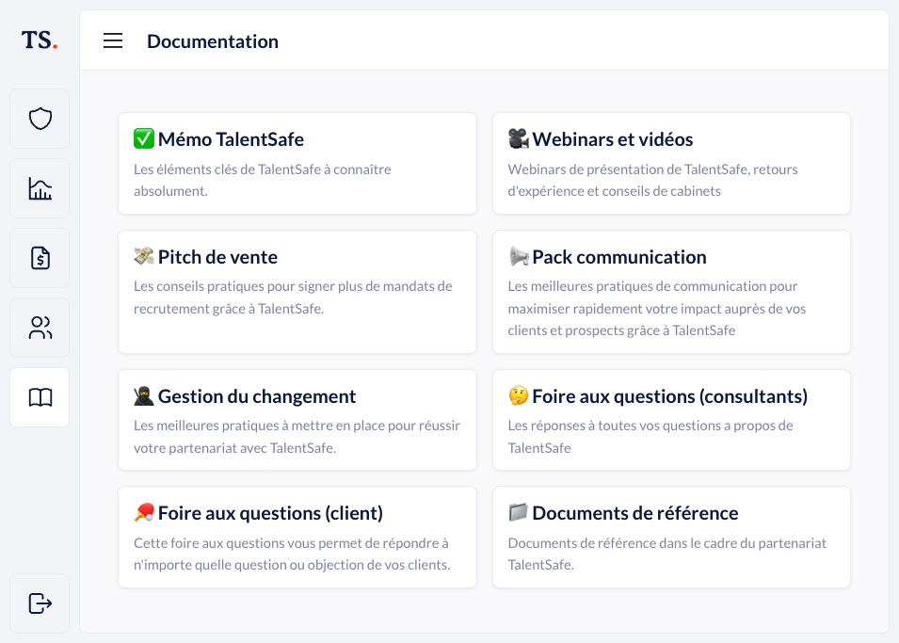Image resolution: width=899 pixels, height=643 pixels.
Task: Open the Pack communication documentation
Action: (x=671, y=291)
